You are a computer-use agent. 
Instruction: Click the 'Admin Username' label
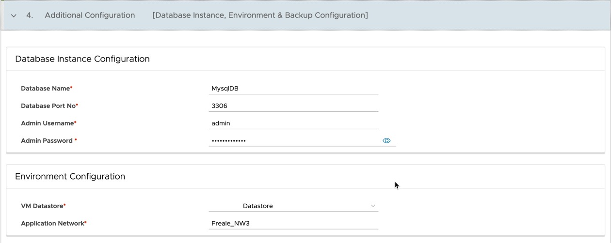click(x=47, y=123)
